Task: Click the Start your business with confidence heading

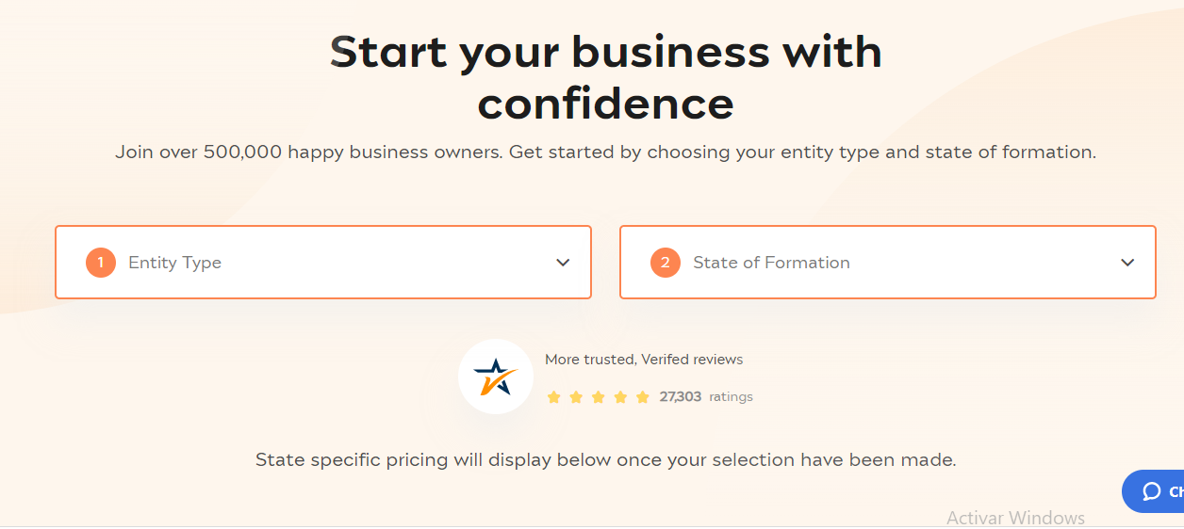Action: pos(606,77)
